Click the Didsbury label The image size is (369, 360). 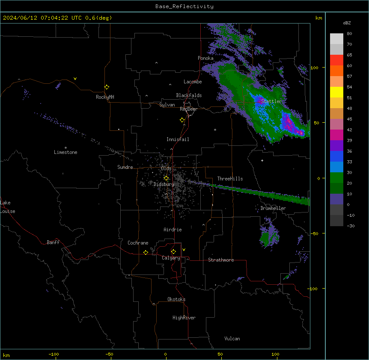tap(164, 184)
